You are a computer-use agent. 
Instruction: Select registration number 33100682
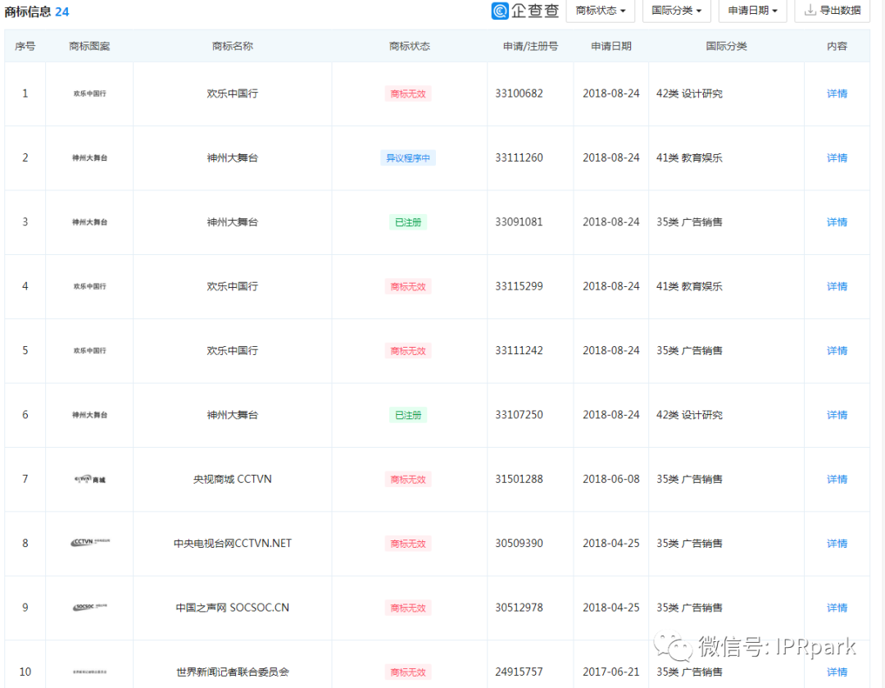pyautogui.click(x=519, y=93)
